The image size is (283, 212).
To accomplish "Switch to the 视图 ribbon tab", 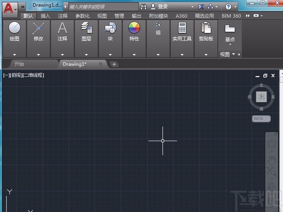I will tap(102, 16).
